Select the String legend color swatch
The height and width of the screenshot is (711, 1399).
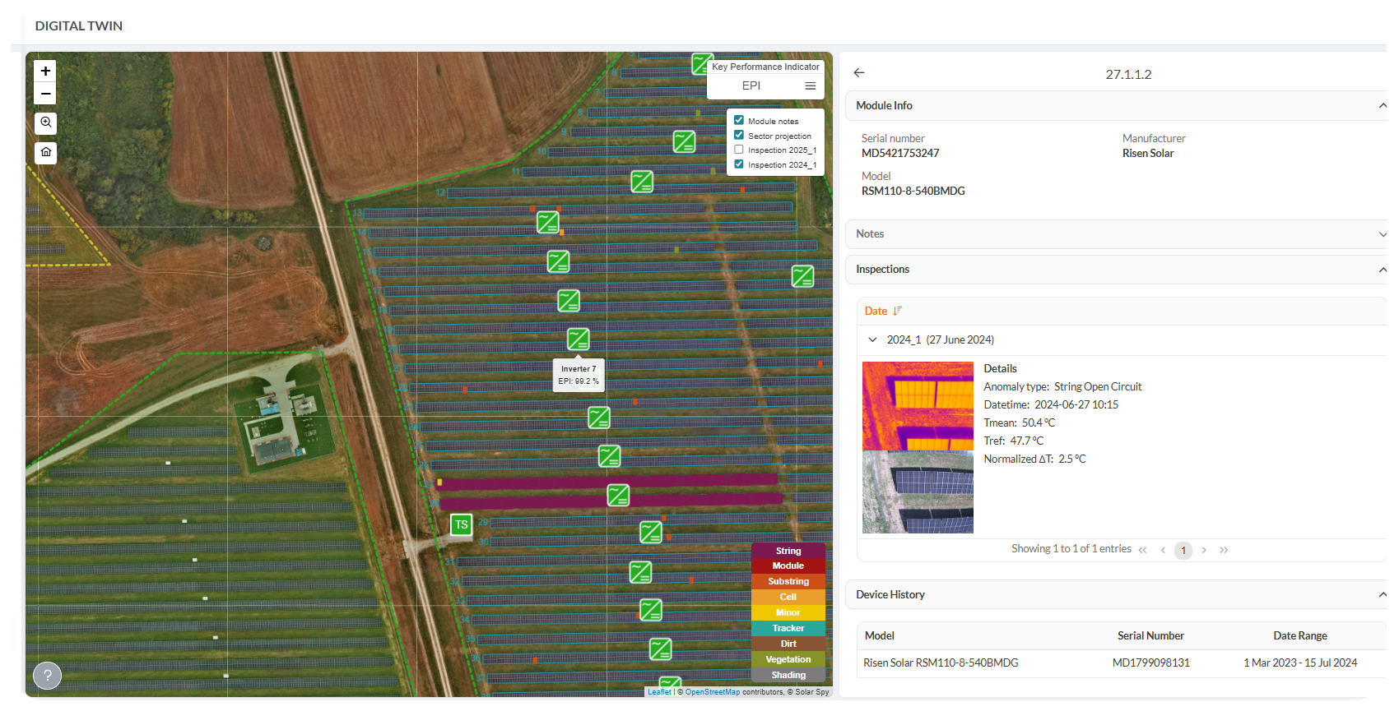pyautogui.click(x=788, y=551)
